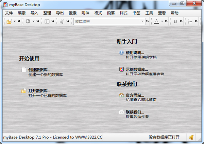The image size is (204, 144).
Task: Click the license text in status bar
Action: click(x=53, y=137)
